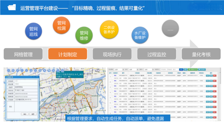Click the rightmost teal button in table toolbar
The height and width of the screenshot is (126, 224).
coord(202,70)
